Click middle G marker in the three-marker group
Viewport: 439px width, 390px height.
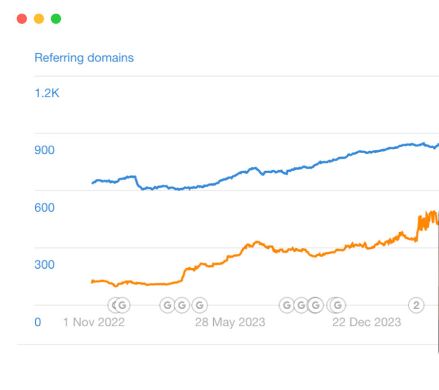pyautogui.click(x=182, y=305)
